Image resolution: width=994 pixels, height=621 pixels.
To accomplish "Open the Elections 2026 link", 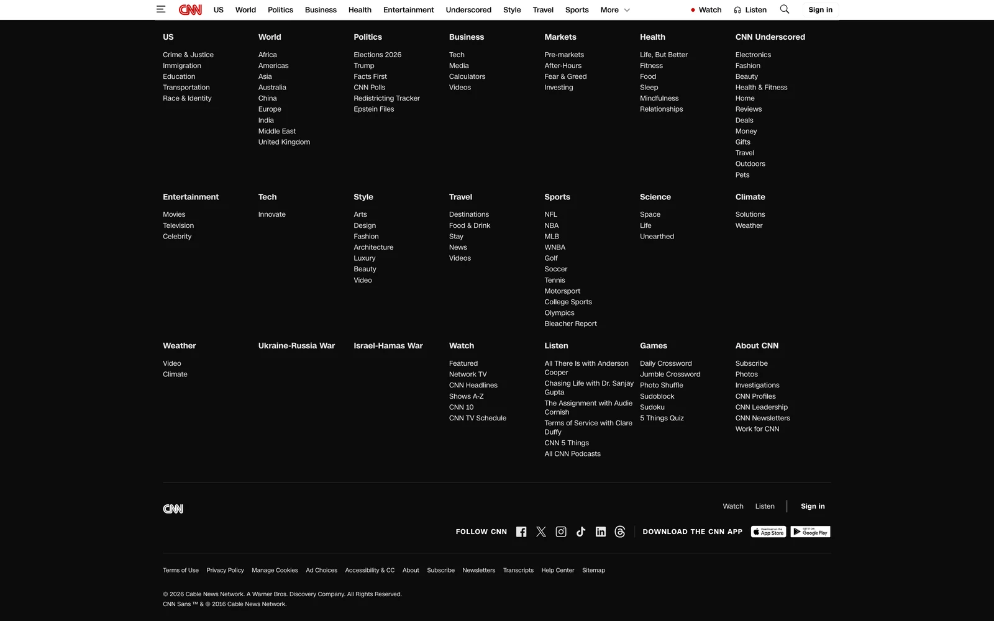I will pyautogui.click(x=378, y=55).
